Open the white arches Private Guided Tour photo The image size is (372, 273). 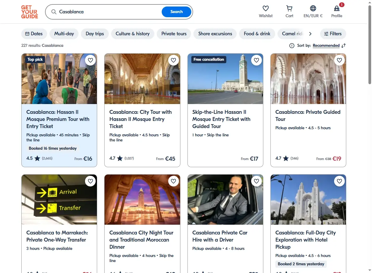pos(308,79)
